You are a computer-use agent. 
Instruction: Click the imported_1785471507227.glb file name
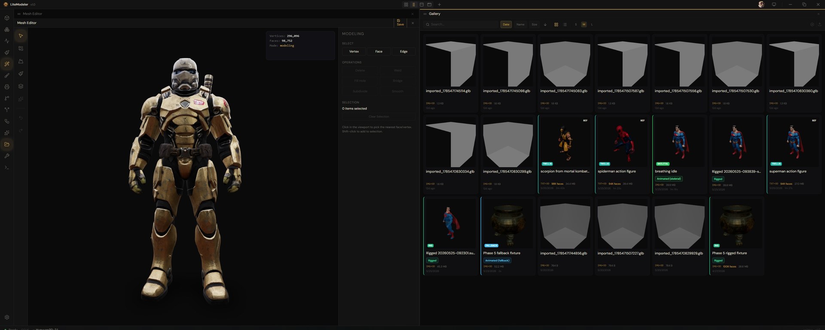(x=621, y=253)
